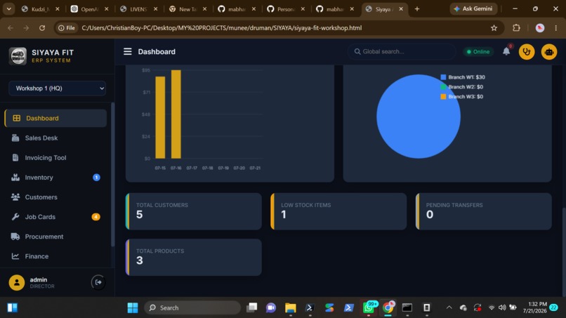The image size is (566, 318).
Task: Open Invoicing Tool from sidebar
Action: (55, 158)
